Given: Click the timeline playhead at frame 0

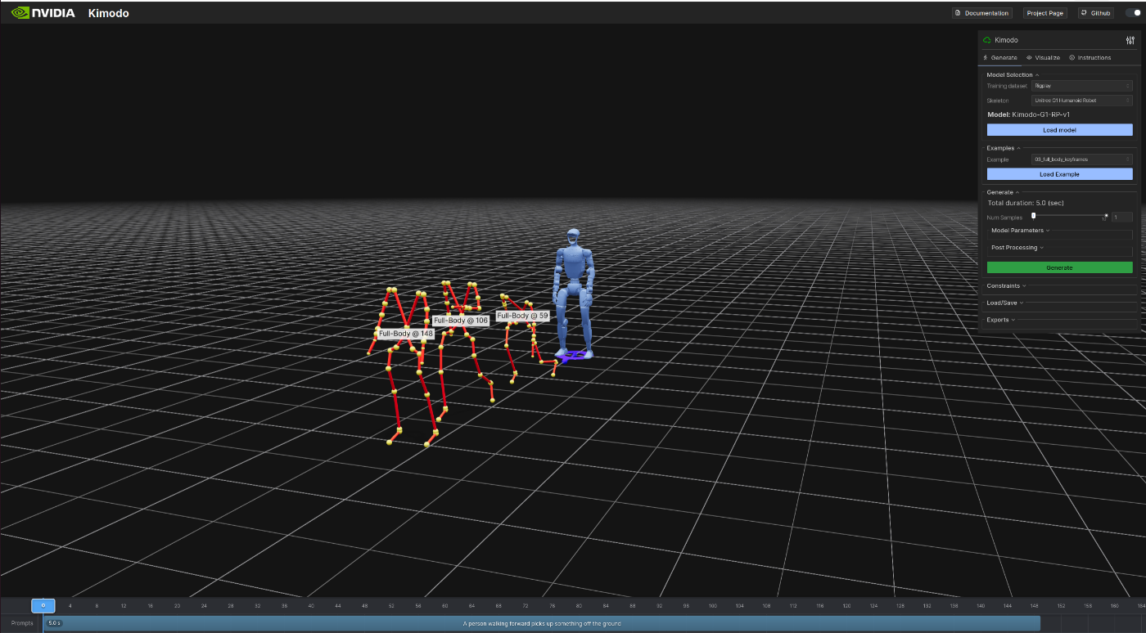Looking at the screenshot, I should 43,606.
